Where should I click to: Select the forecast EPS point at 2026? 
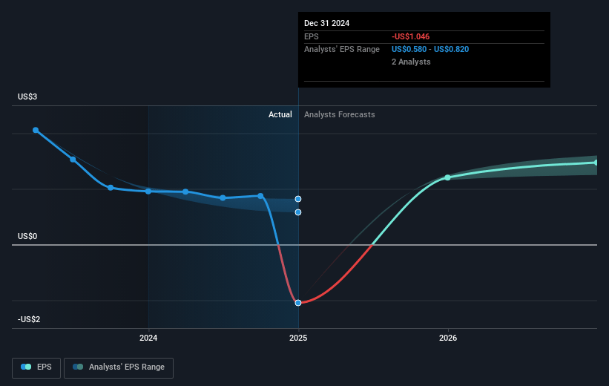tap(447, 177)
